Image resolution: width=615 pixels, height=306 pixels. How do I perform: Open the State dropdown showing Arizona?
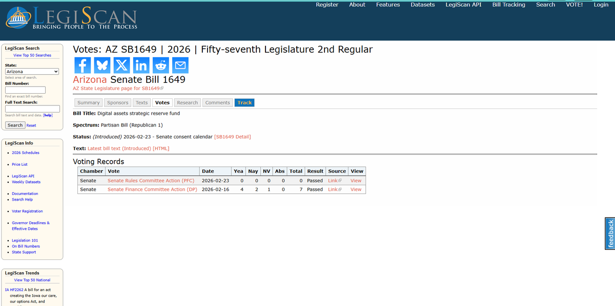coord(32,72)
